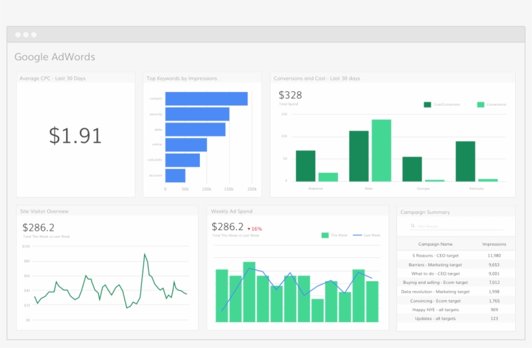Click the highest peak in Site Visitor Overview
Screen dimensions: 532x348
click(x=144, y=255)
